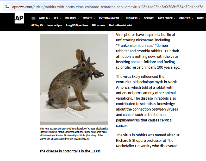Open the ODDITIES section
Viewport: 206px width, 161px height.
point(185,18)
